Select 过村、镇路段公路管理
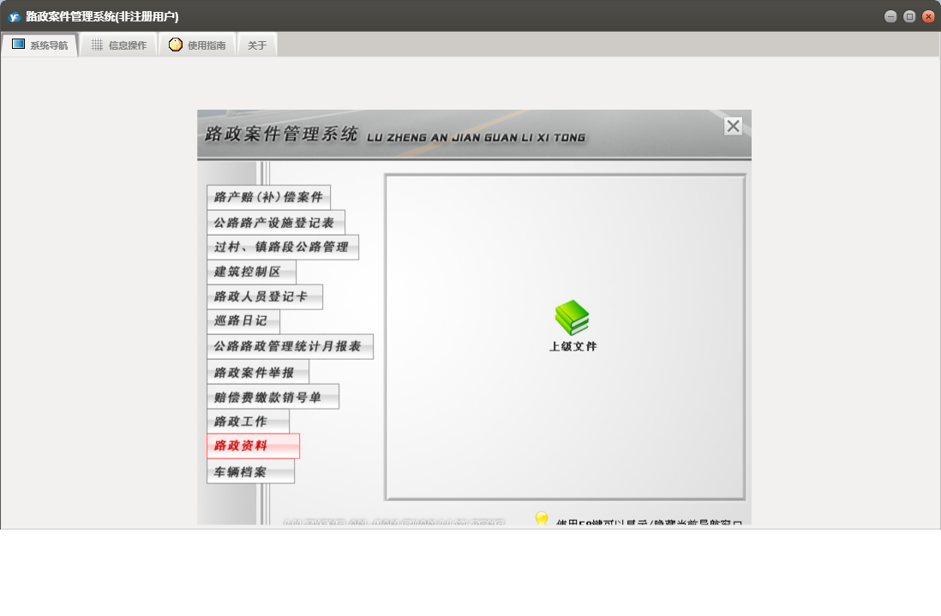Screen dimensions: 941x616 tap(283, 247)
